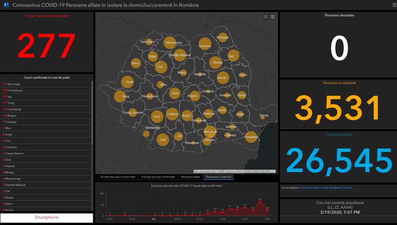The image size is (397, 225).
Task: Click the Dolj county bubble
Action: tap(162, 140)
